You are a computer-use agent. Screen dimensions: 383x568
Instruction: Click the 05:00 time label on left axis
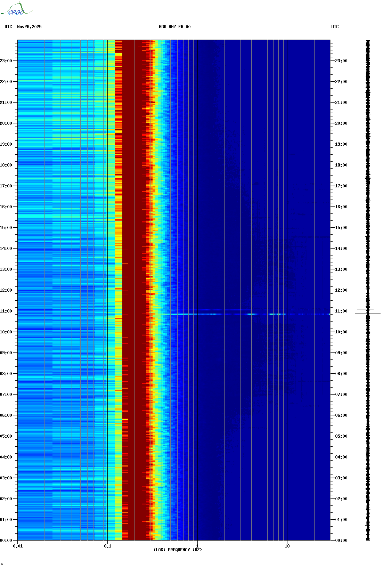(6, 436)
